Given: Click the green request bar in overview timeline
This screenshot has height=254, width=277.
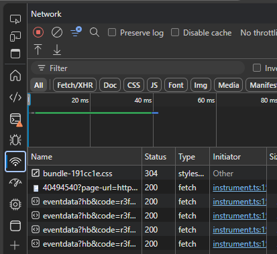Looking at the screenshot, I should (93, 113).
